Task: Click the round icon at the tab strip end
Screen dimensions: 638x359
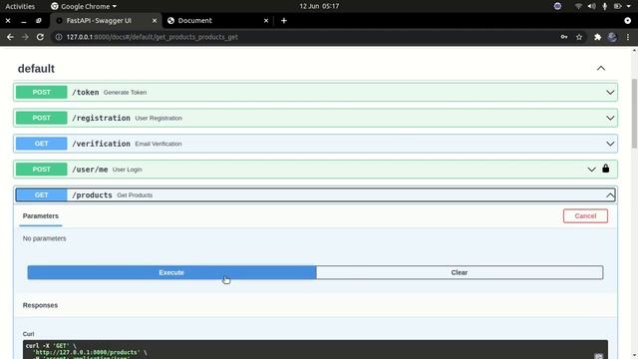Action: pos(627,20)
